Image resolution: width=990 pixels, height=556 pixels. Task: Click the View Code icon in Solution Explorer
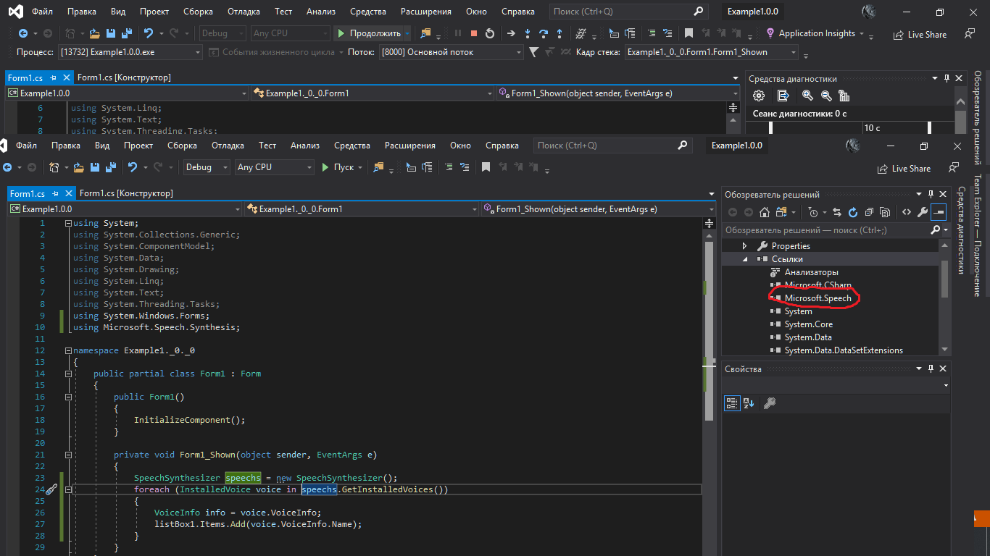tap(906, 212)
